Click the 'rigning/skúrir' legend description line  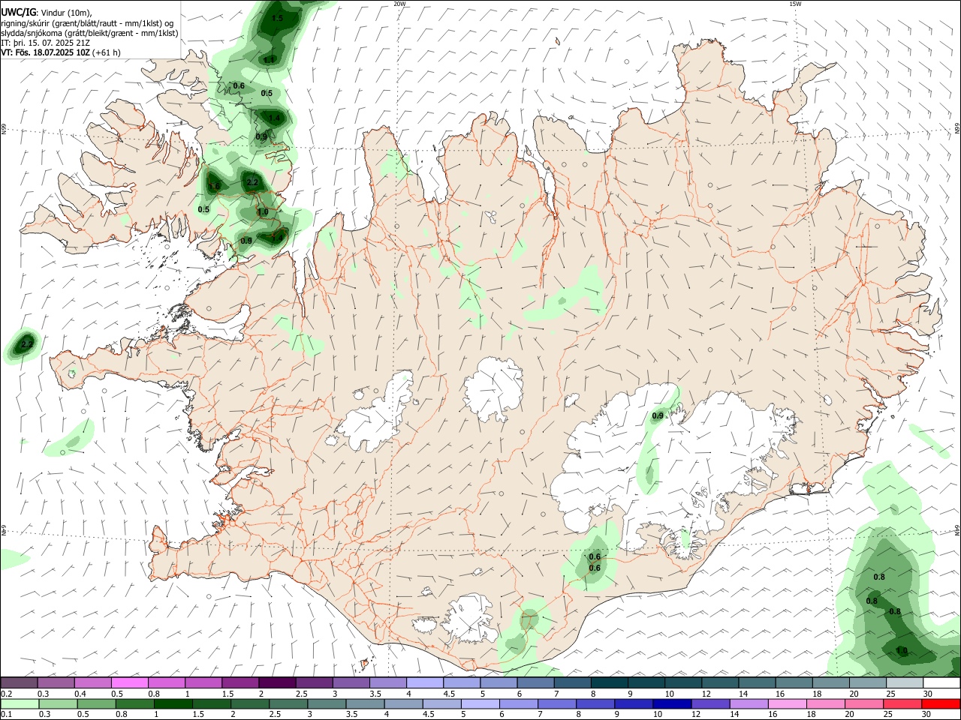tap(88, 23)
